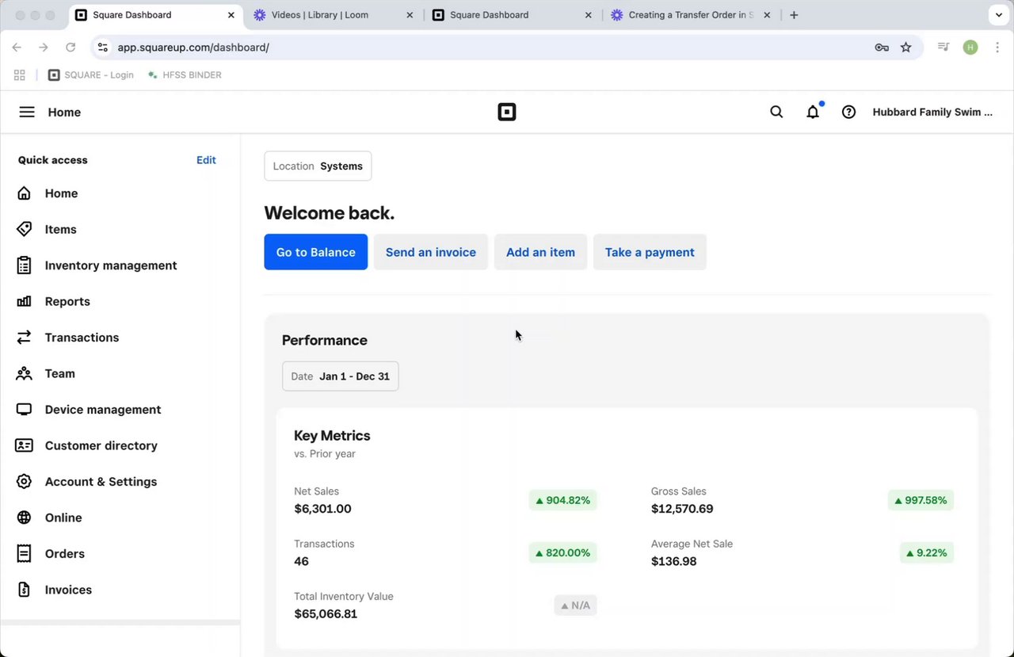The width and height of the screenshot is (1014, 657).
Task: Switch to Creating a Transfer Order tab
Action: pos(689,15)
